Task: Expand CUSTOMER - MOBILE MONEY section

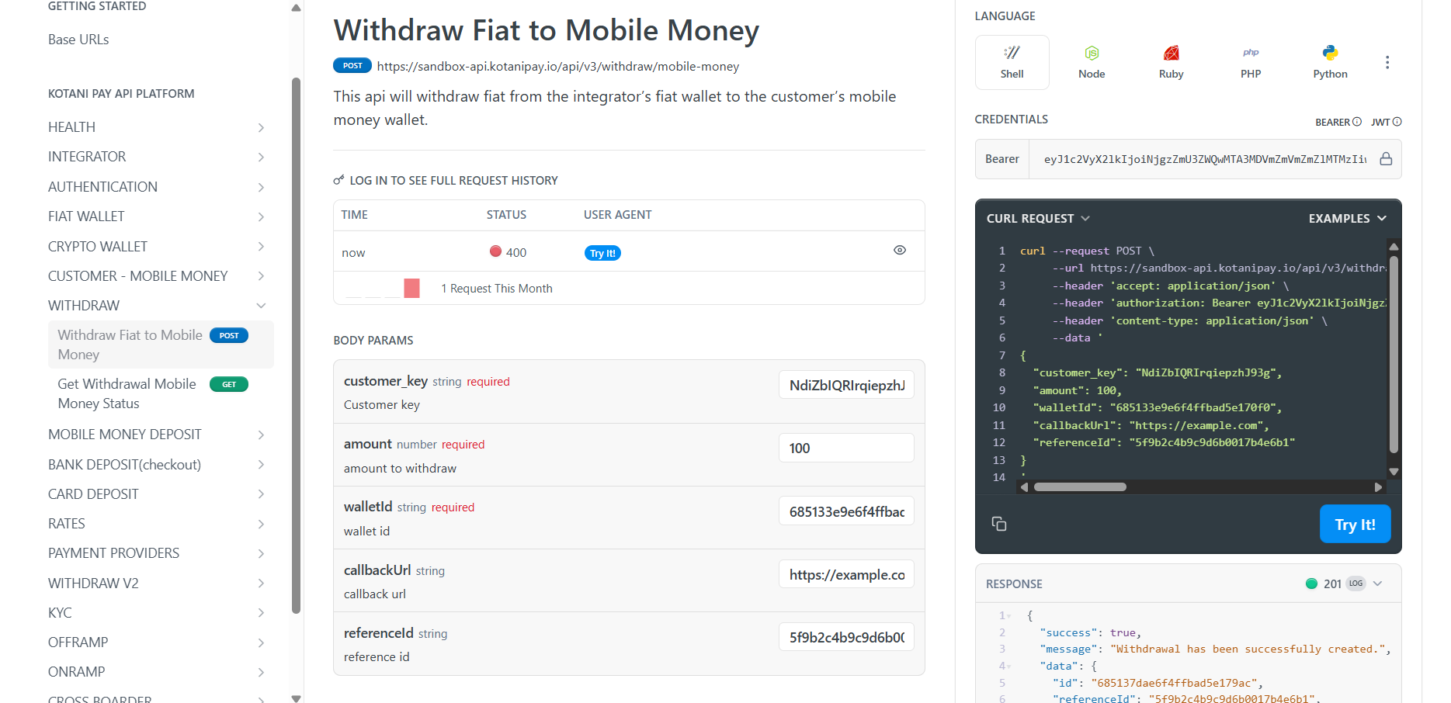Action: [157, 276]
